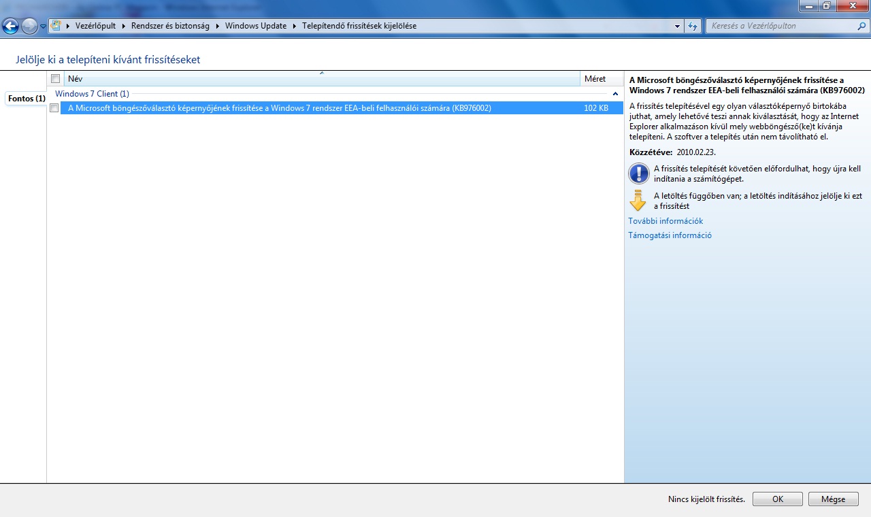Close the Windows Update window
The width and height of the screenshot is (871, 517).
click(851, 5)
